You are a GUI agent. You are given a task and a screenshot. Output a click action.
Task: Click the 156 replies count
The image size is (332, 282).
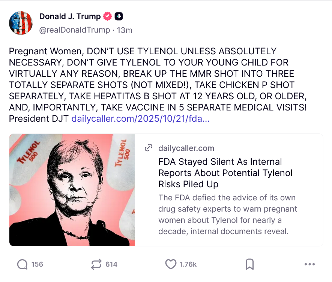pos(37,264)
